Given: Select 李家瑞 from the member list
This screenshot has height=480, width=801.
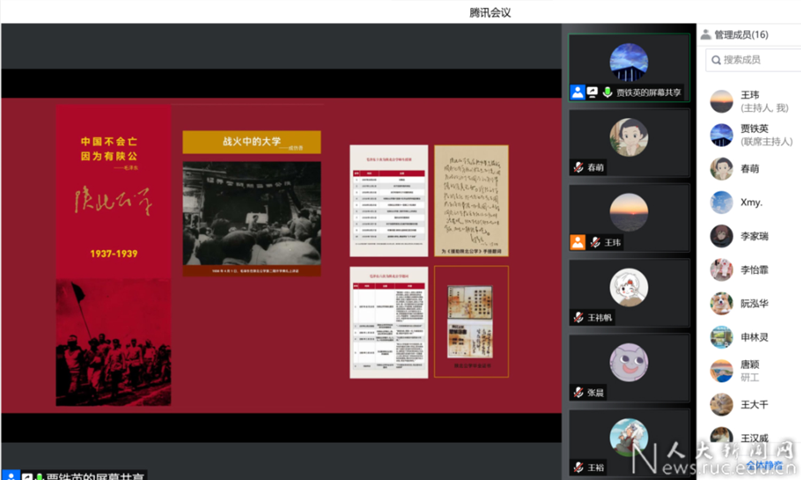Looking at the screenshot, I should (x=754, y=236).
